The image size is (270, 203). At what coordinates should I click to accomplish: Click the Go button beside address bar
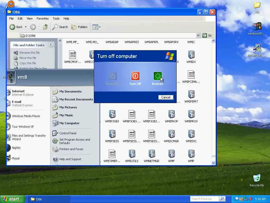click(x=207, y=35)
